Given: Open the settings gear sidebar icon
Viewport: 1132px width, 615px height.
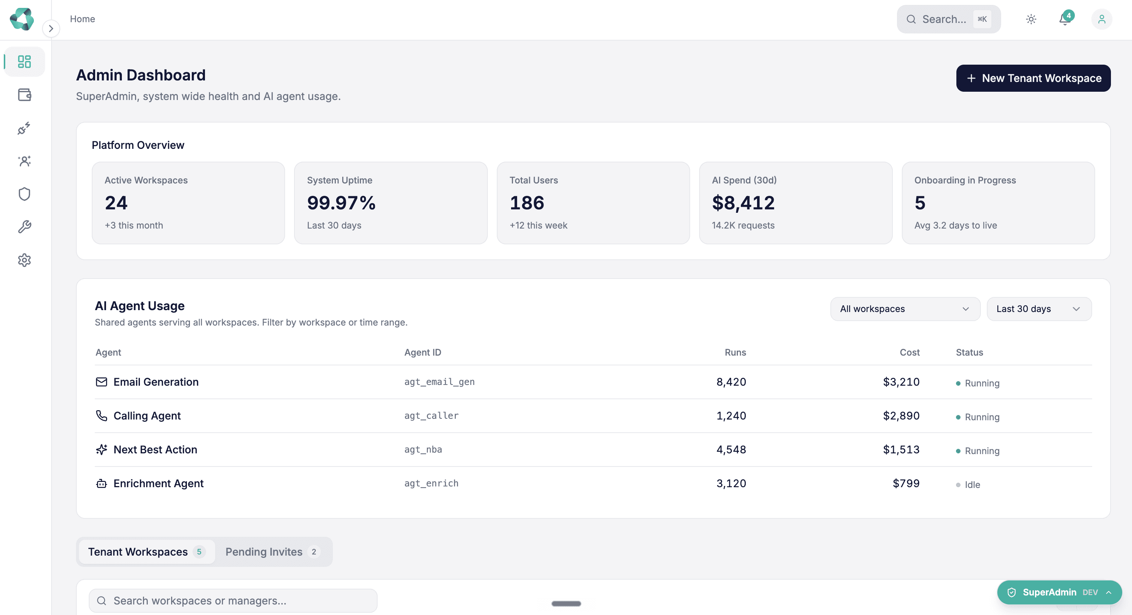Looking at the screenshot, I should 24,260.
